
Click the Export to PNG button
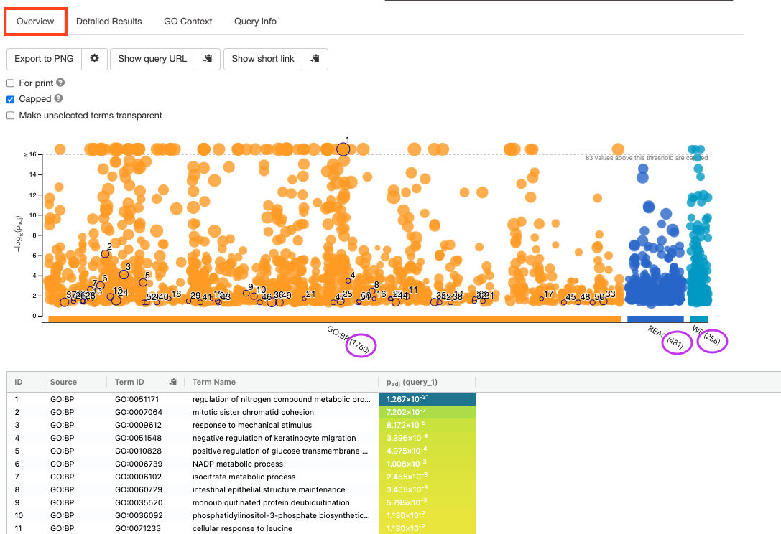pos(44,59)
